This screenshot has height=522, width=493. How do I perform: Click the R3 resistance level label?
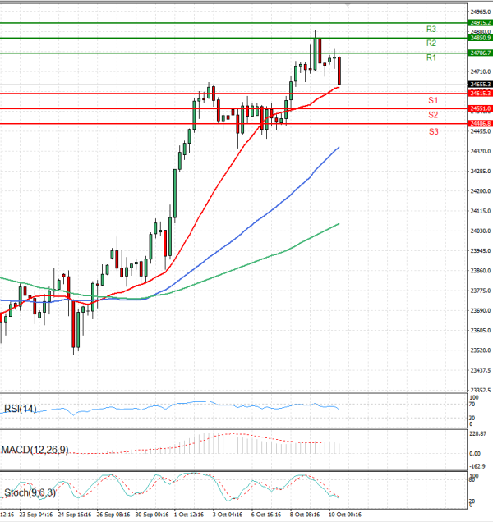431,29
